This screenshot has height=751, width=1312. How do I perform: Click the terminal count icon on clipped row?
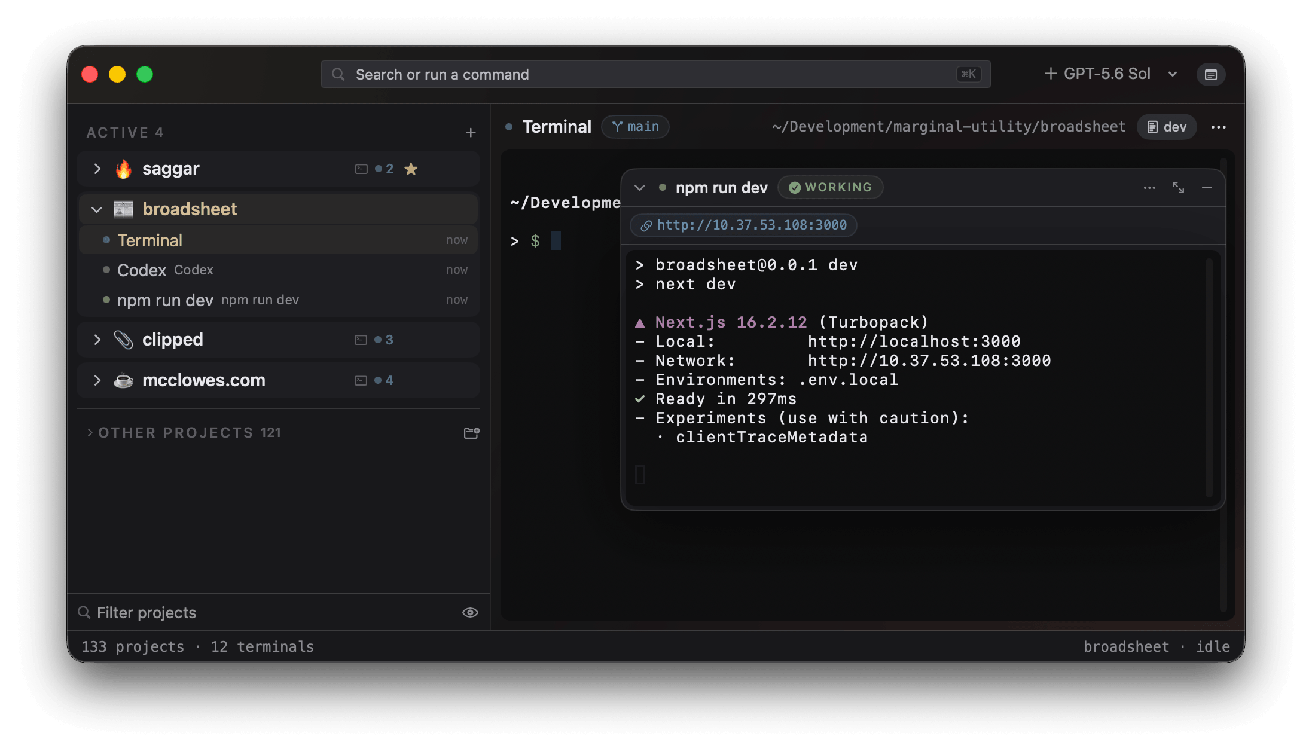pyautogui.click(x=361, y=340)
